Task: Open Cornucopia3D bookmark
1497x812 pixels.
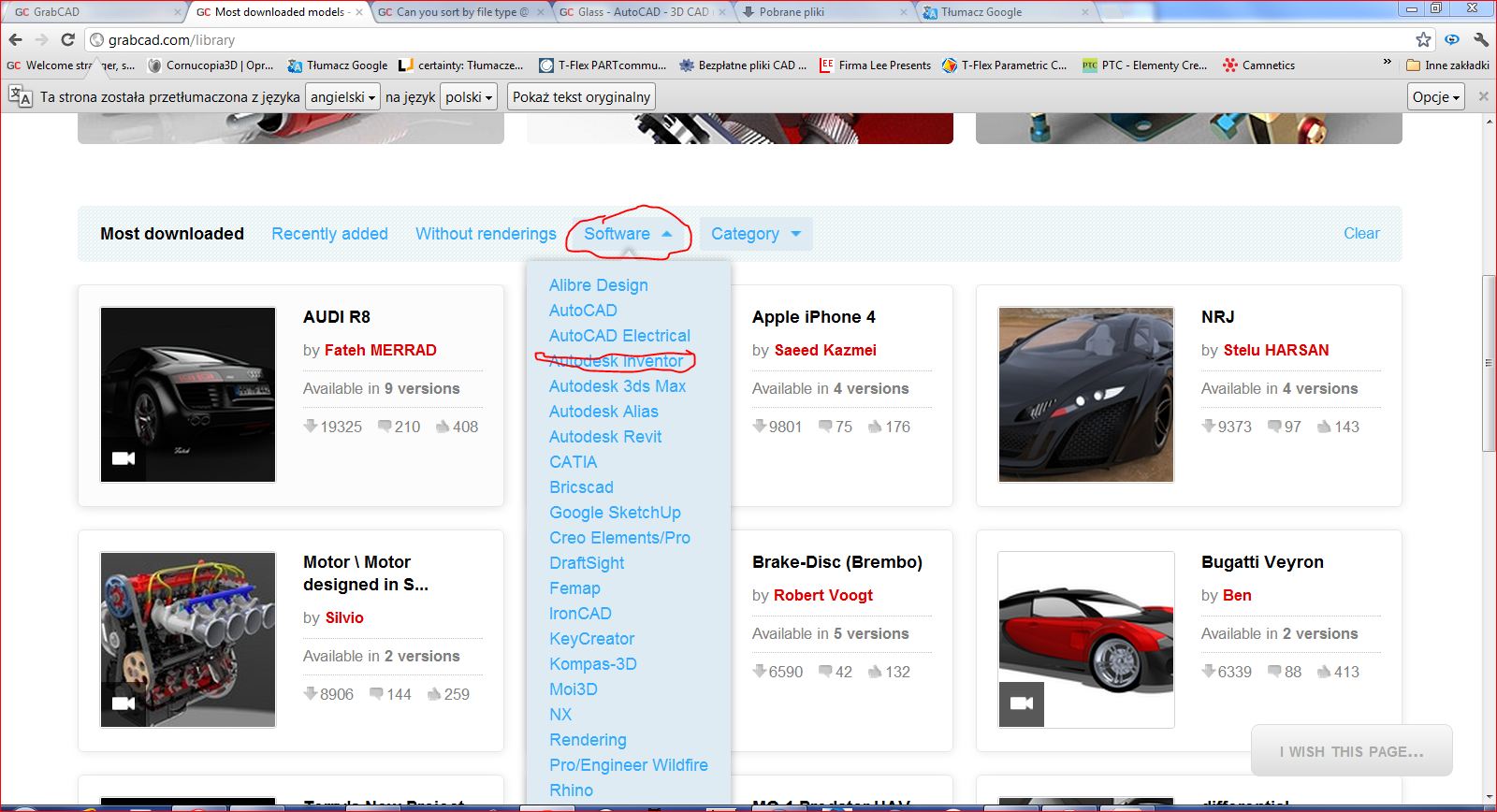Action: tap(211, 65)
